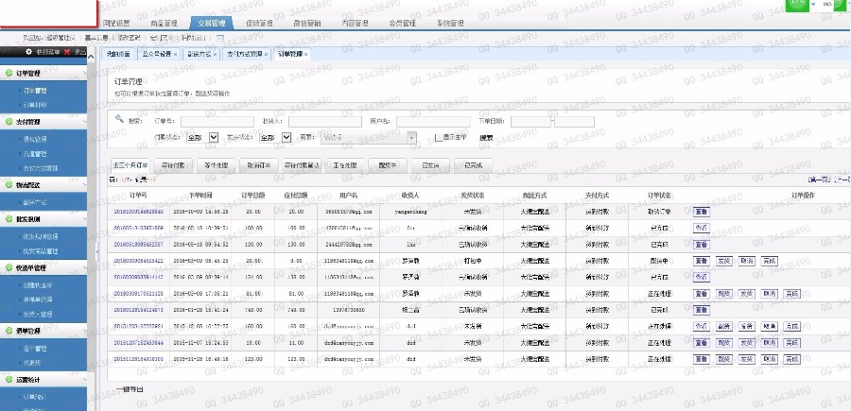Focus the 订单号 search input field
851x411 pixels.
tap(217, 122)
